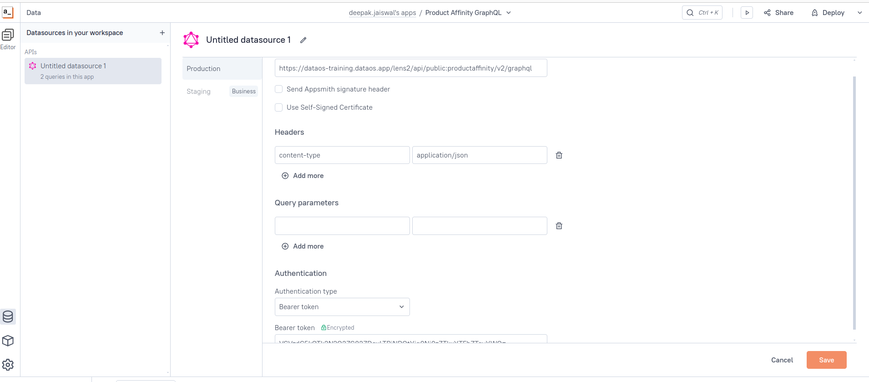This screenshot has width=869, height=382.
Task: Toggle Send Appsmith signature header checkbox
Action: point(279,89)
